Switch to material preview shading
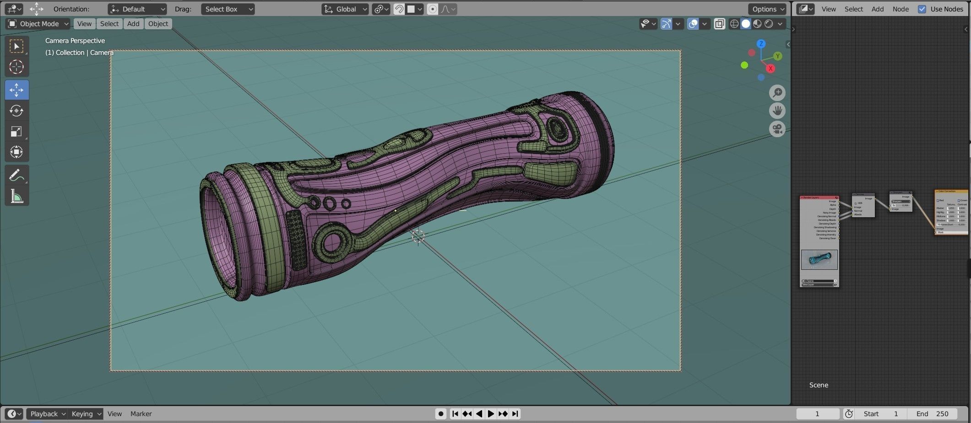Viewport: 971px width, 423px height. click(757, 24)
